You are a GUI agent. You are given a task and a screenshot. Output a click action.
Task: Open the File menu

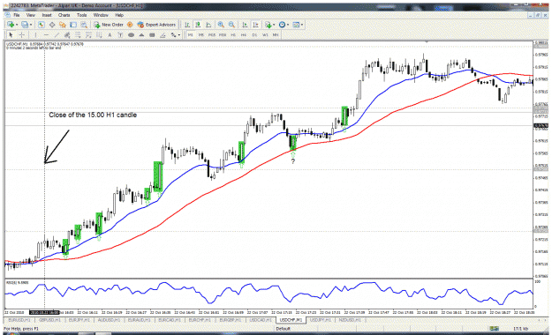tap(17, 15)
